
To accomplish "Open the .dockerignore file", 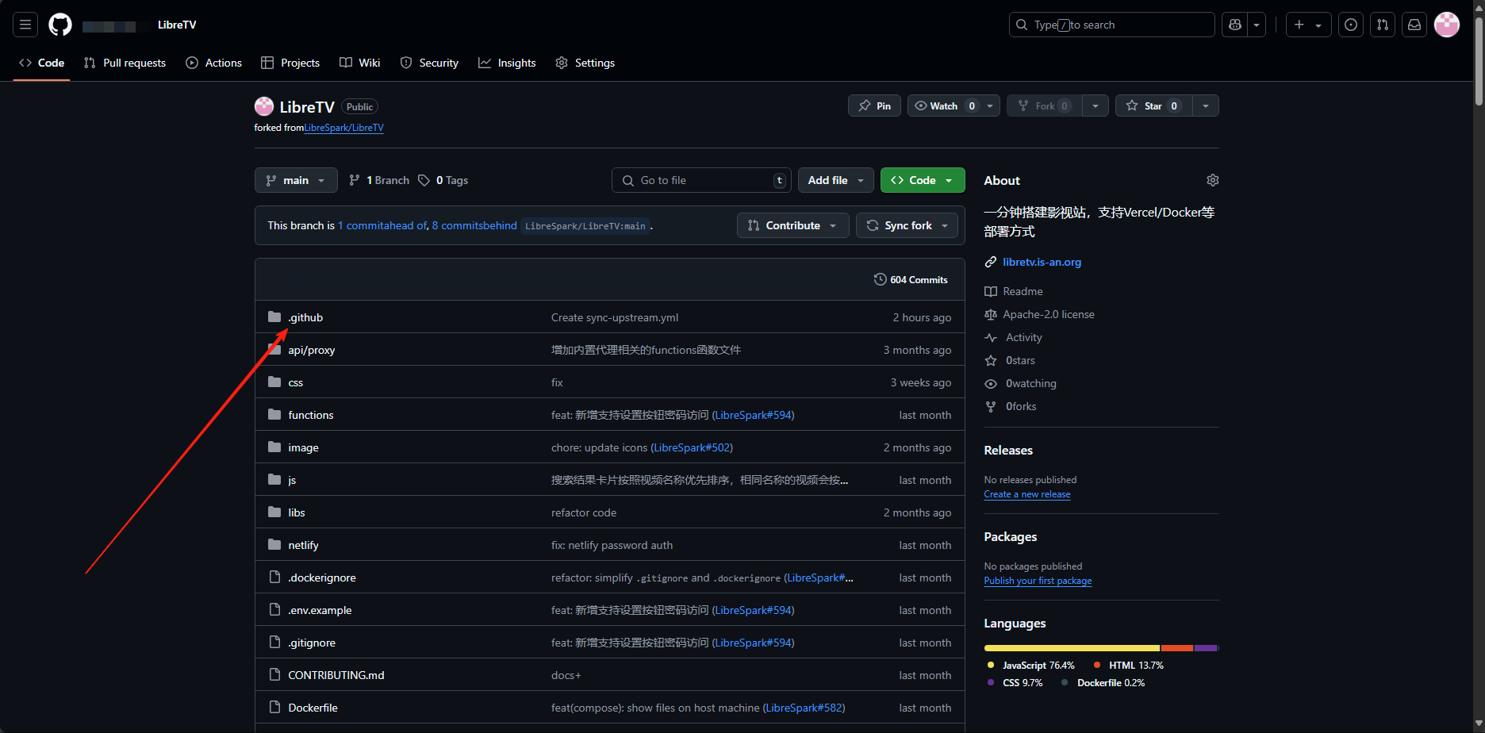I will coord(322,578).
